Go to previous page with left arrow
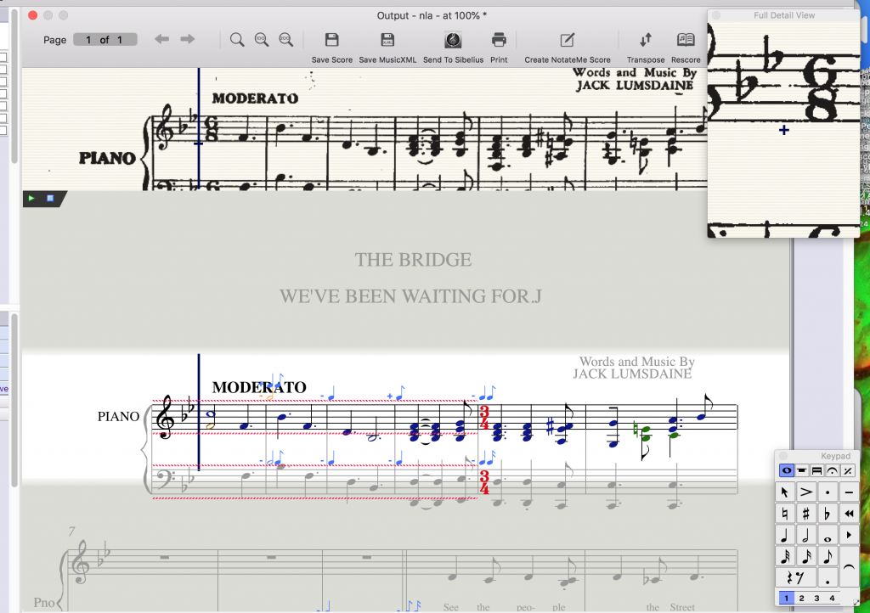Viewport: 870px width, 613px height. coord(161,39)
